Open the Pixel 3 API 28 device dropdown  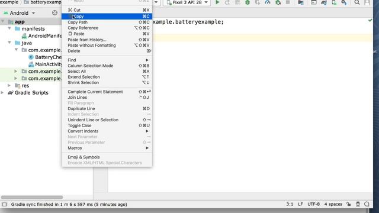(x=187, y=2)
